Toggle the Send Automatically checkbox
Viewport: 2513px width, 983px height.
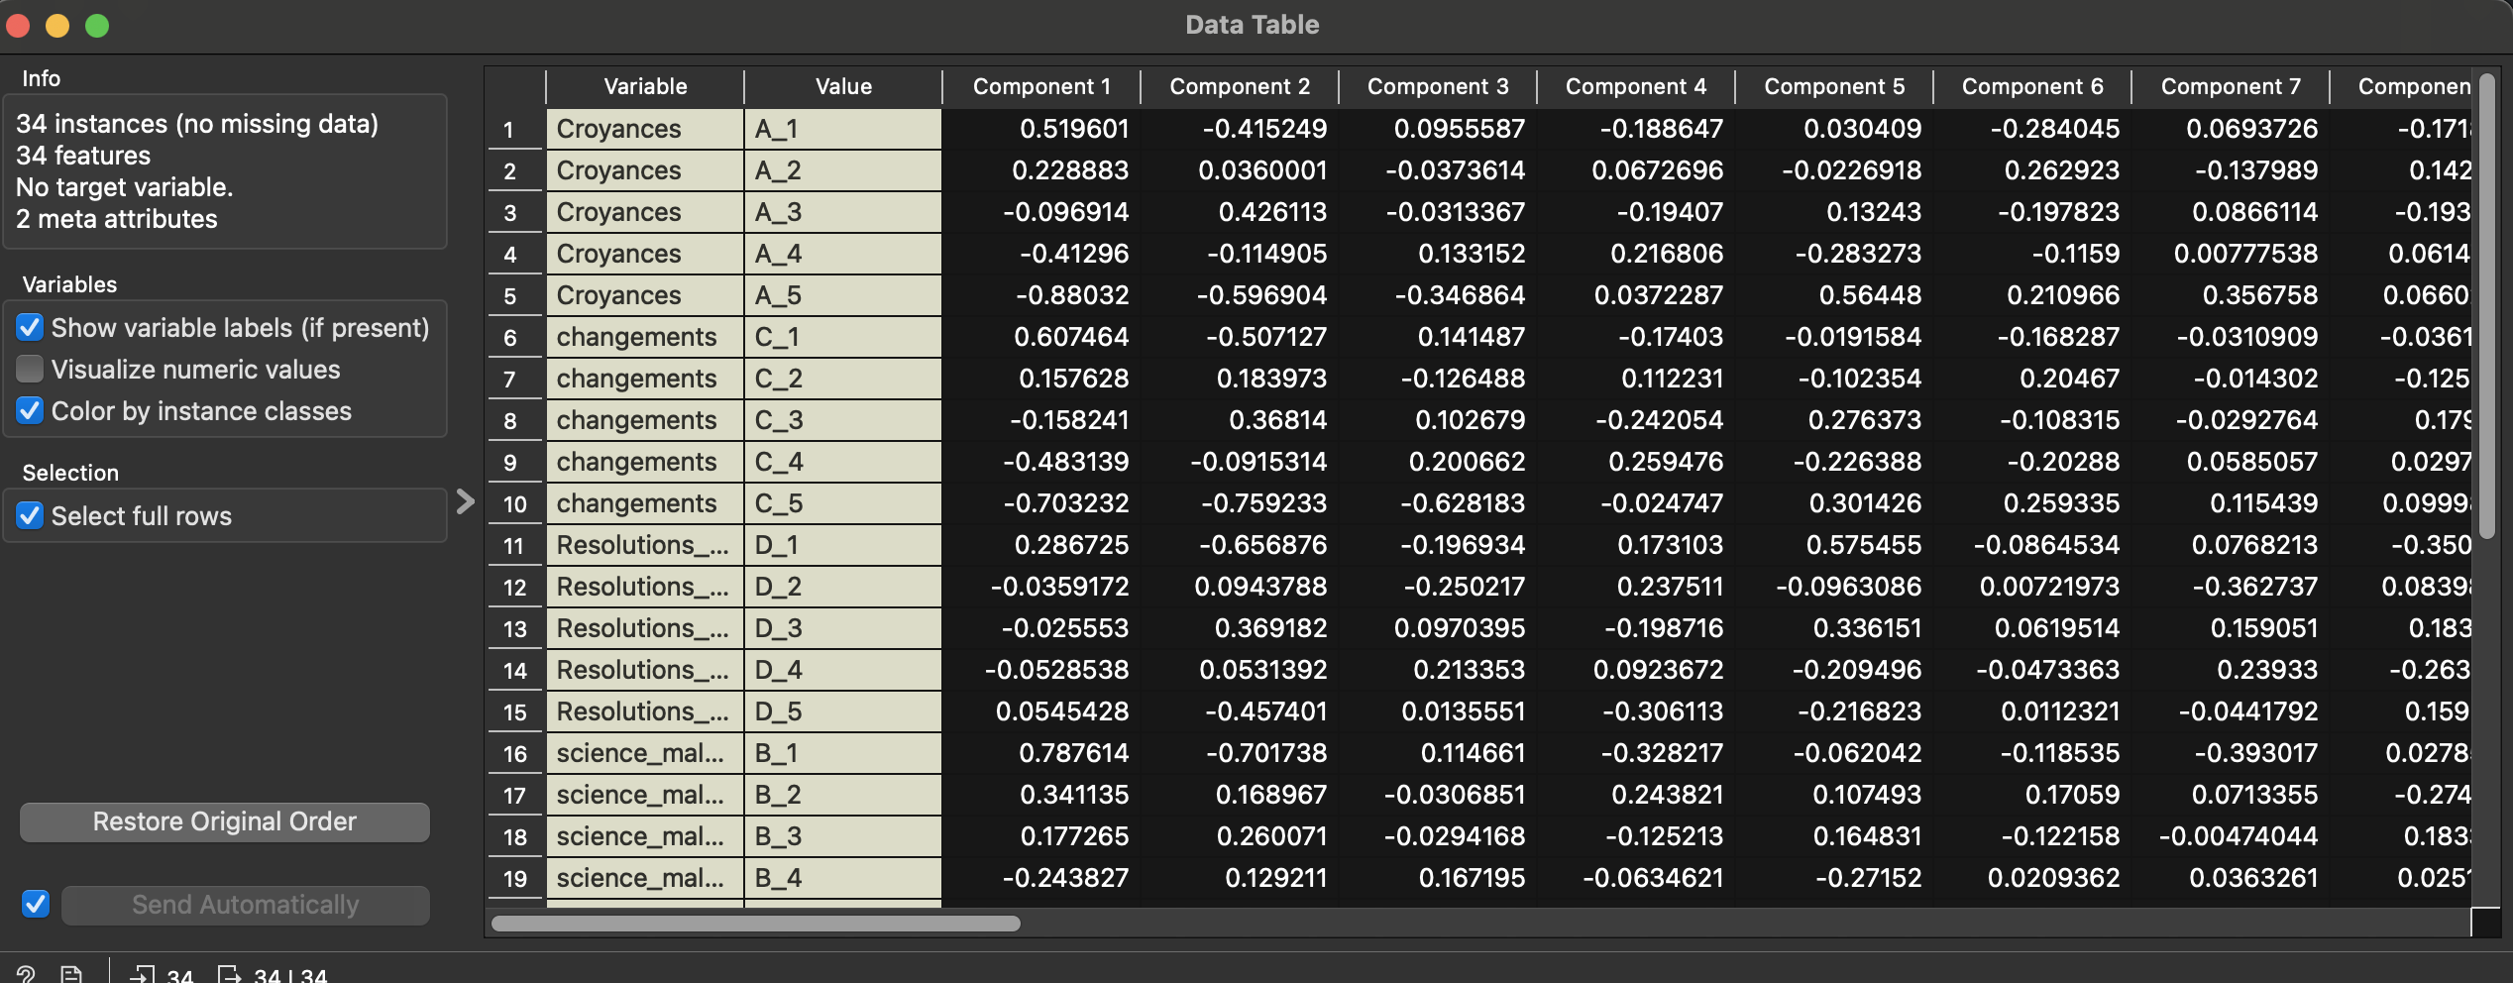pos(36,904)
